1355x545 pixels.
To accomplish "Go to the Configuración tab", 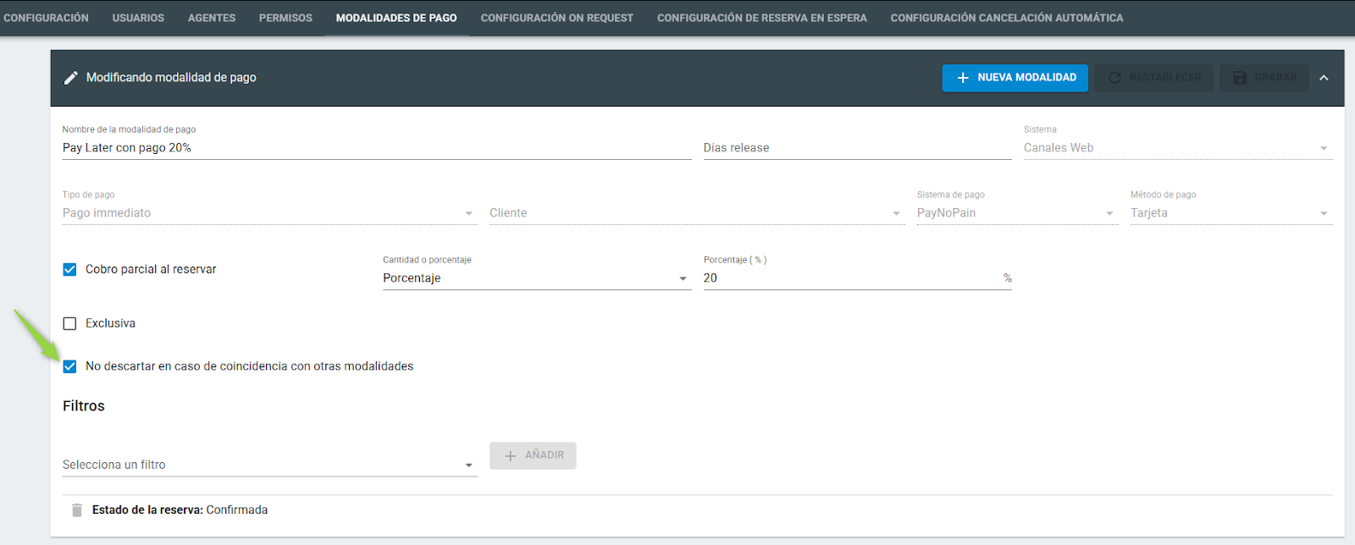I will 46,18.
